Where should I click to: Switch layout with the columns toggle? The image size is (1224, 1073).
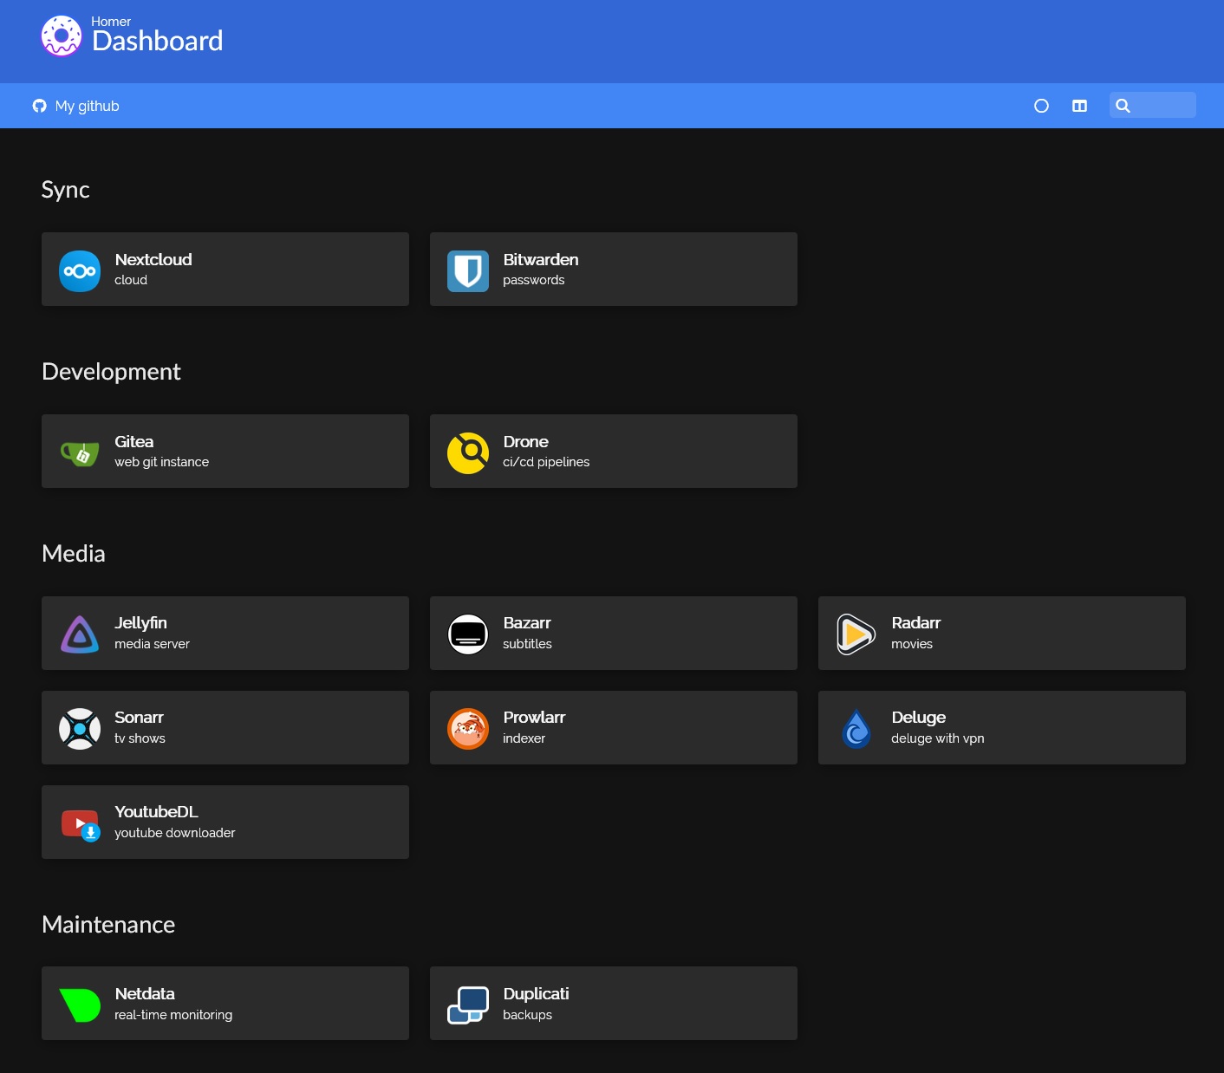(x=1079, y=106)
